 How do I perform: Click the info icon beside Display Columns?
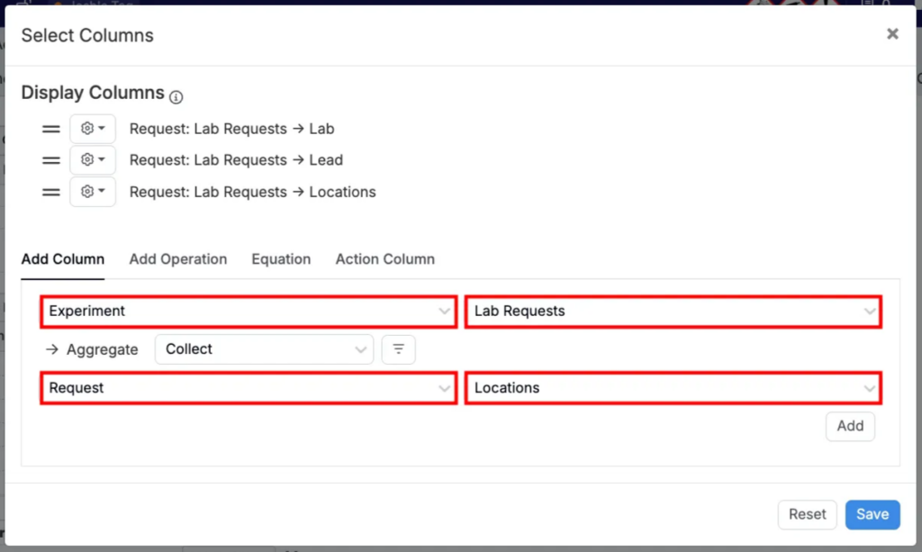pyautogui.click(x=176, y=96)
